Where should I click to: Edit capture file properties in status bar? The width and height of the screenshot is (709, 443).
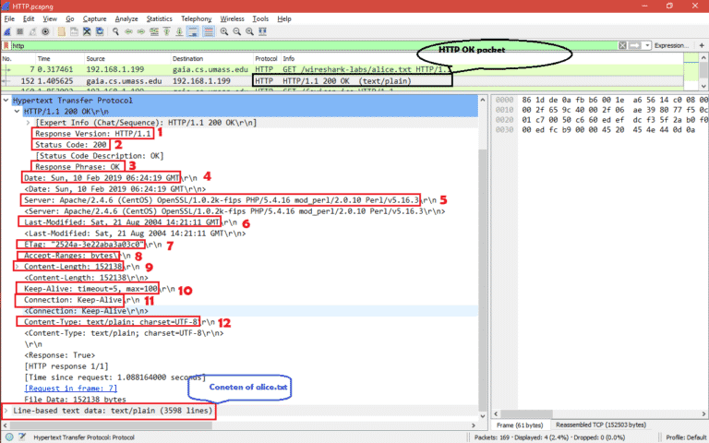pos(22,437)
